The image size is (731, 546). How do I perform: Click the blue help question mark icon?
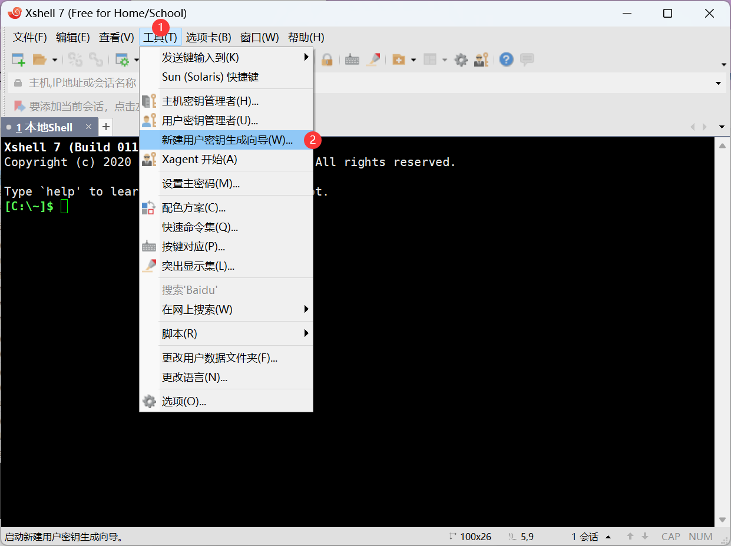click(x=507, y=59)
